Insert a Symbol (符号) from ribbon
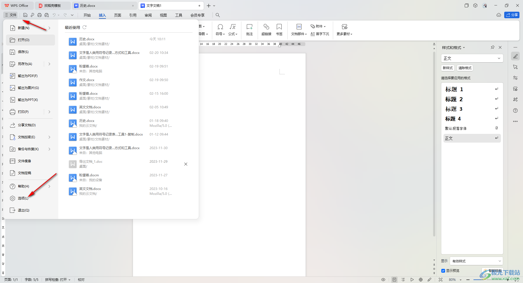This screenshot has width=523, height=283. [x=220, y=30]
